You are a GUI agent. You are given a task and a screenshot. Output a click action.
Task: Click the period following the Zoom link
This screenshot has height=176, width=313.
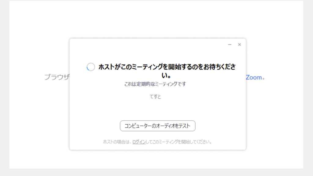pos(263,78)
